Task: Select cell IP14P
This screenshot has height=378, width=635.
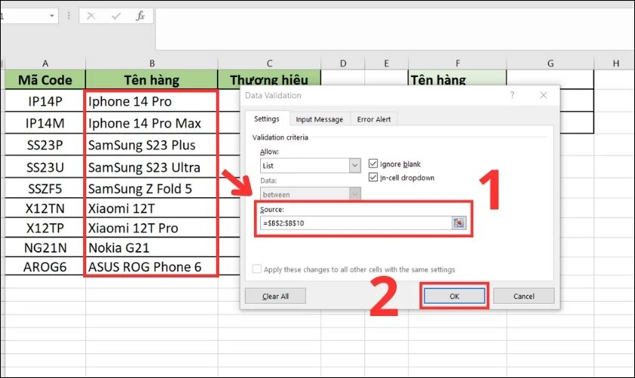Action: pos(45,101)
